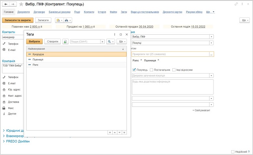Open the Документи tab

[x=24, y=12]
